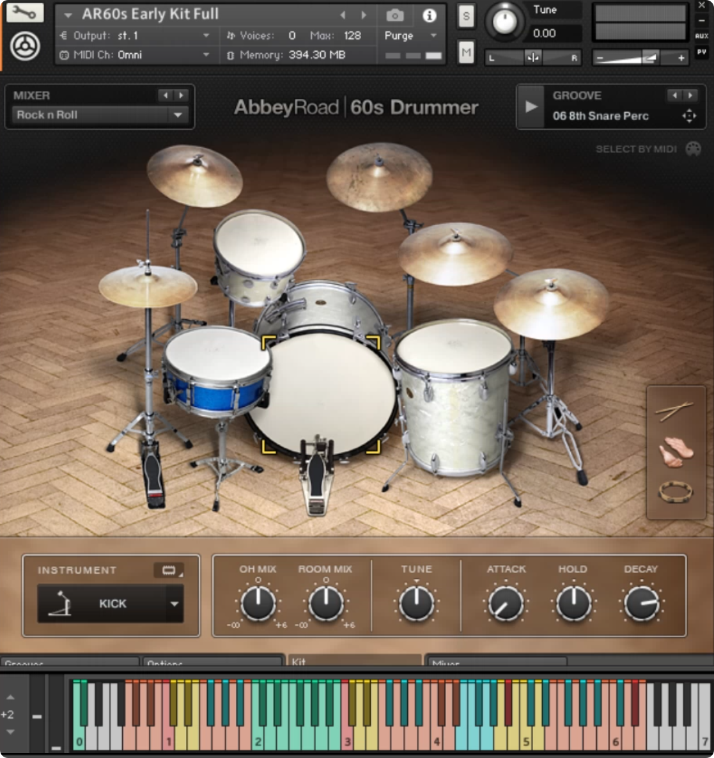Toggle the PV button

[701, 52]
